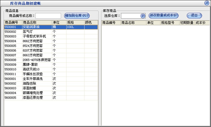Select product code 5600003

click(10, 88)
